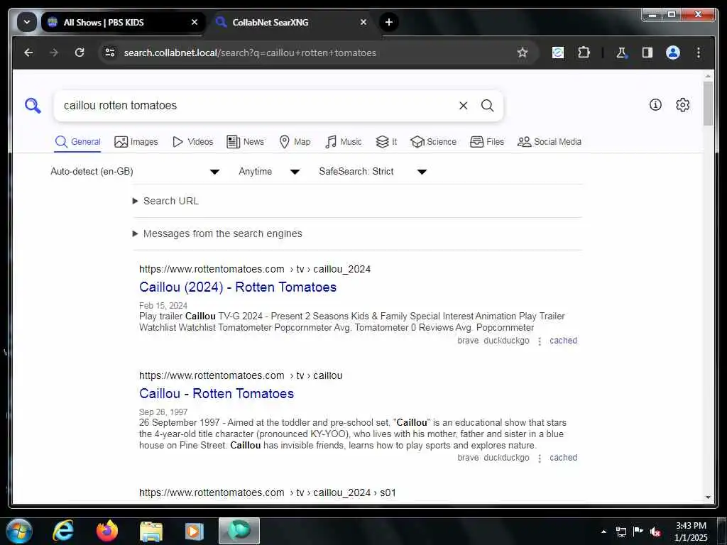Open the Auto-detect (en-GB) language dropdown

(135, 172)
